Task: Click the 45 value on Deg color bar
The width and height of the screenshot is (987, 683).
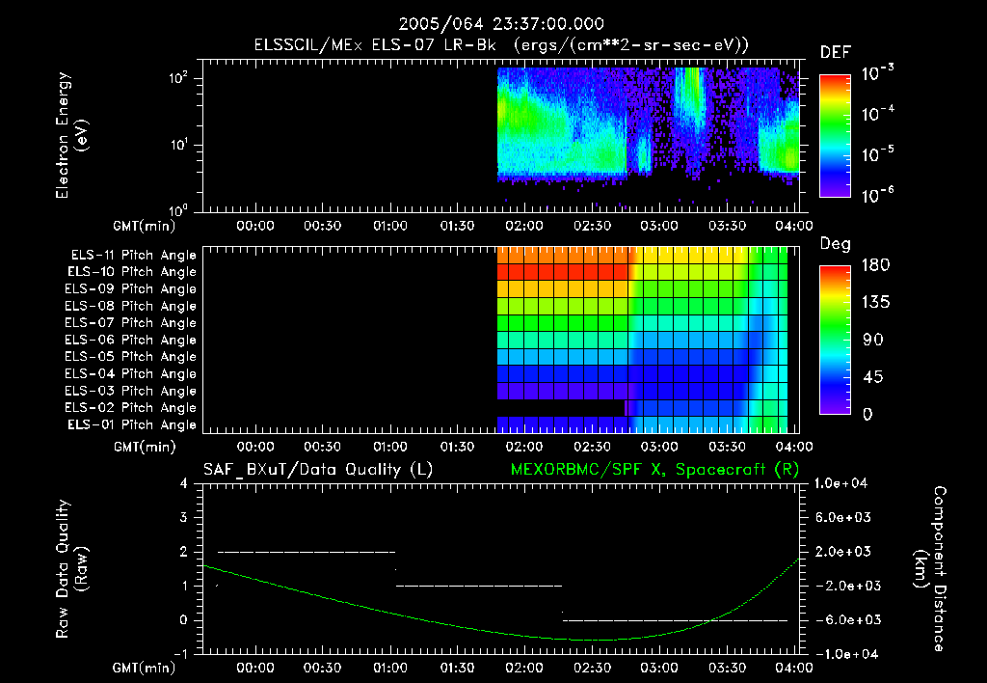Action: (x=873, y=377)
